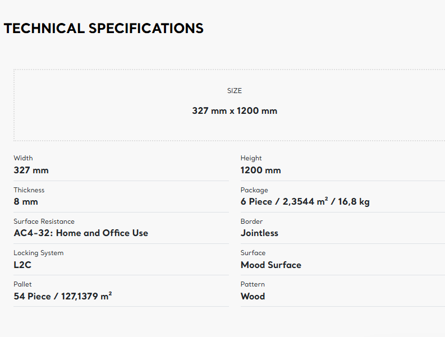Select the 6 Piece package value
The height and width of the screenshot is (337, 445).
(305, 201)
